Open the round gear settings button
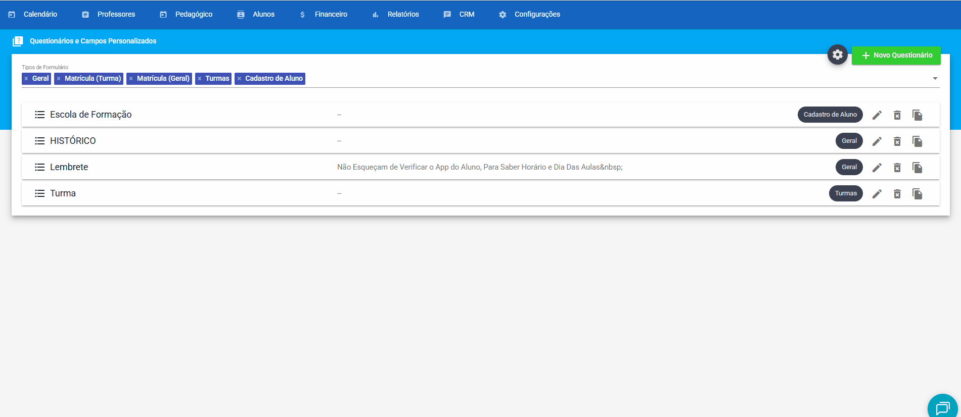Viewport: 961px width, 417px height. [837, 55]
